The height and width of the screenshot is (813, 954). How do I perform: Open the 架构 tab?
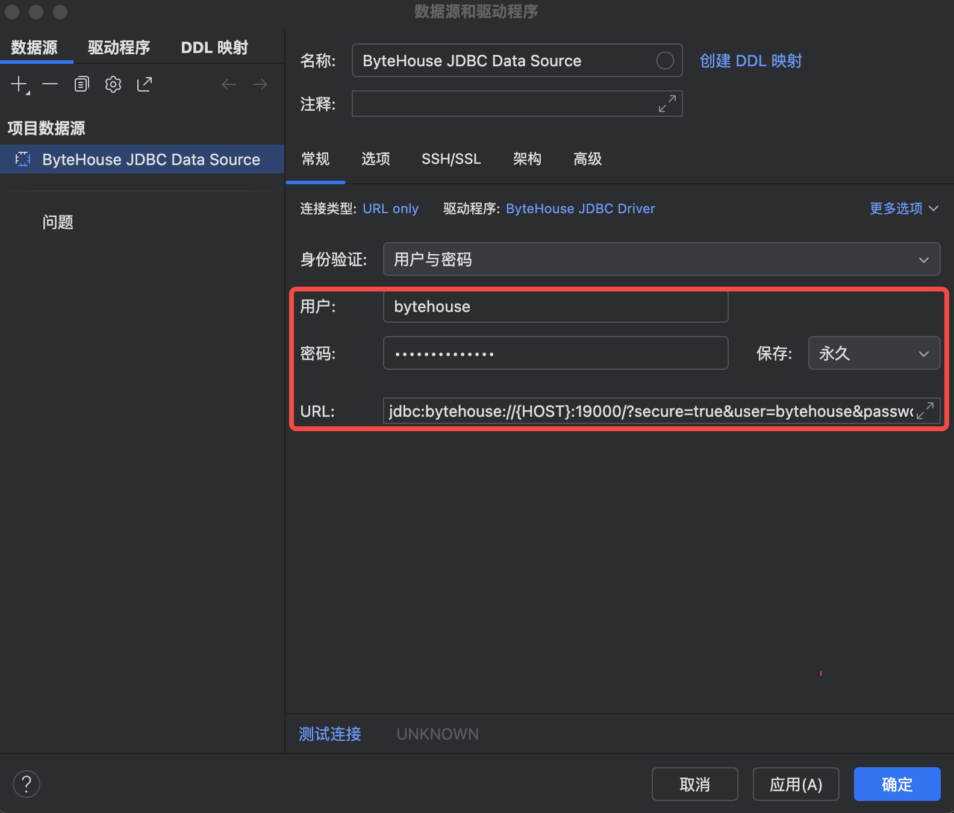pyautogui.click(x=527, y=159)
